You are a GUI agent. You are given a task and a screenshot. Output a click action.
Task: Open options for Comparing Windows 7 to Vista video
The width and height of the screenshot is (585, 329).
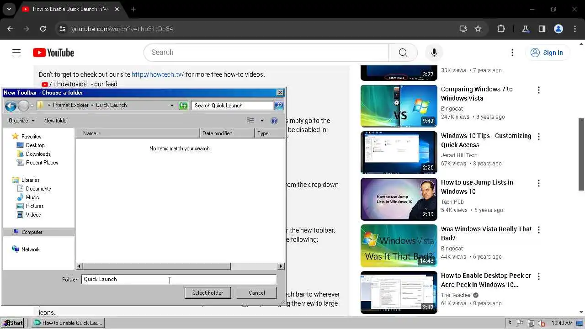(x=539, y=90)
